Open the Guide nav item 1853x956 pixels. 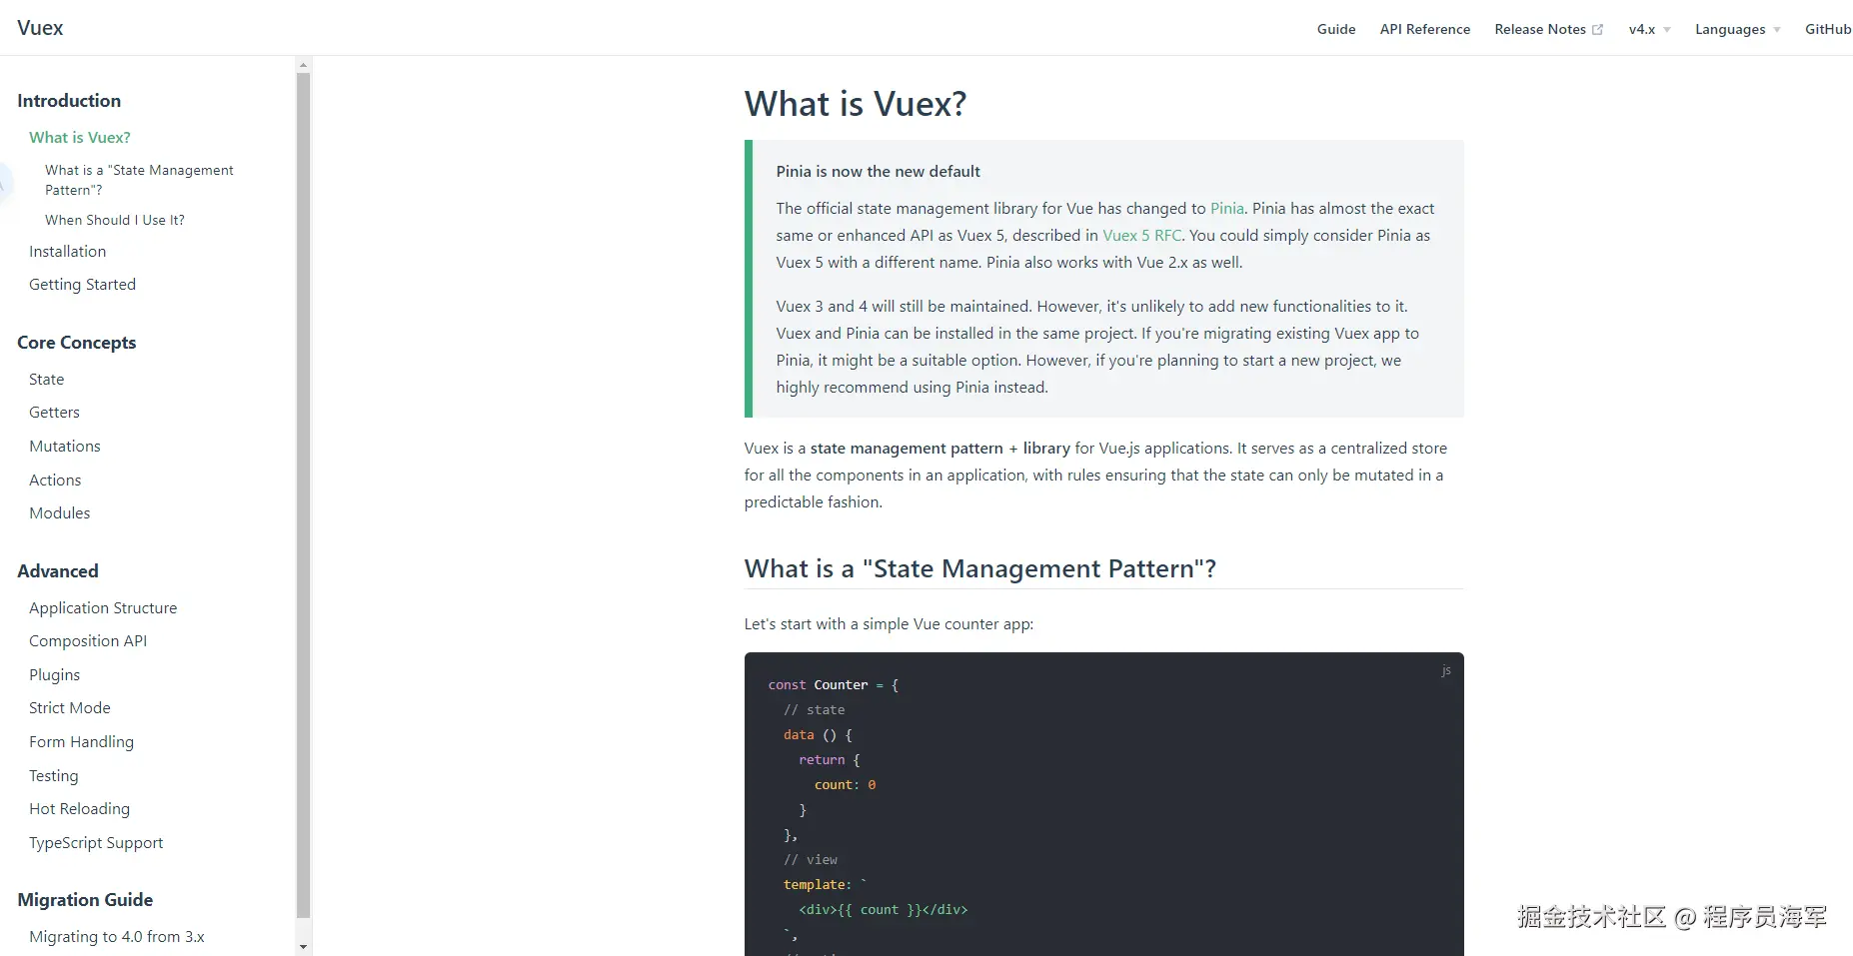pyautogui.click(x=1336, y=29)
